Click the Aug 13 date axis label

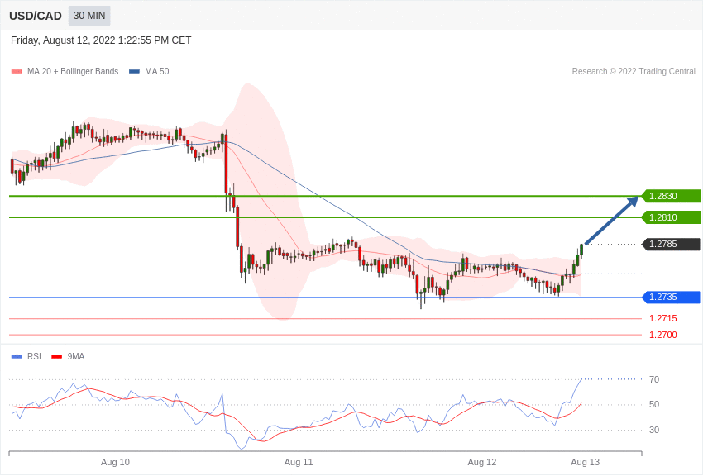tap(585, 462)
